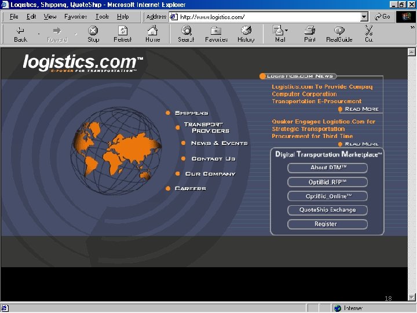Click Read More under Compaq news
This screenshot has height=313, width=417.
click(x=361, y=109)
